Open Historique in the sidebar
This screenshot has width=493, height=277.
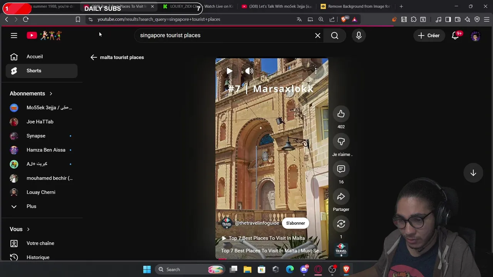point(42,257)
